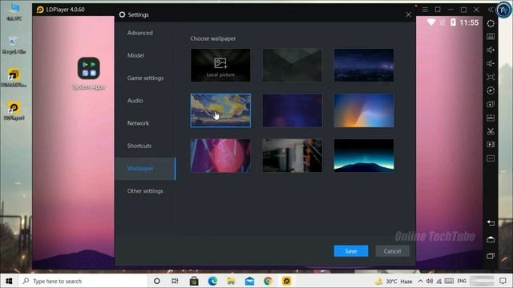The height and width of the screenshot is (288, 513).
Task: Click the install APK icon in sidebar
Action: click(491, 118)
